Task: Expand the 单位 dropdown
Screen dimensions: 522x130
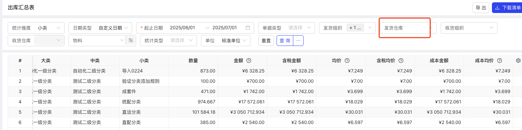Action: coord(226,41)
